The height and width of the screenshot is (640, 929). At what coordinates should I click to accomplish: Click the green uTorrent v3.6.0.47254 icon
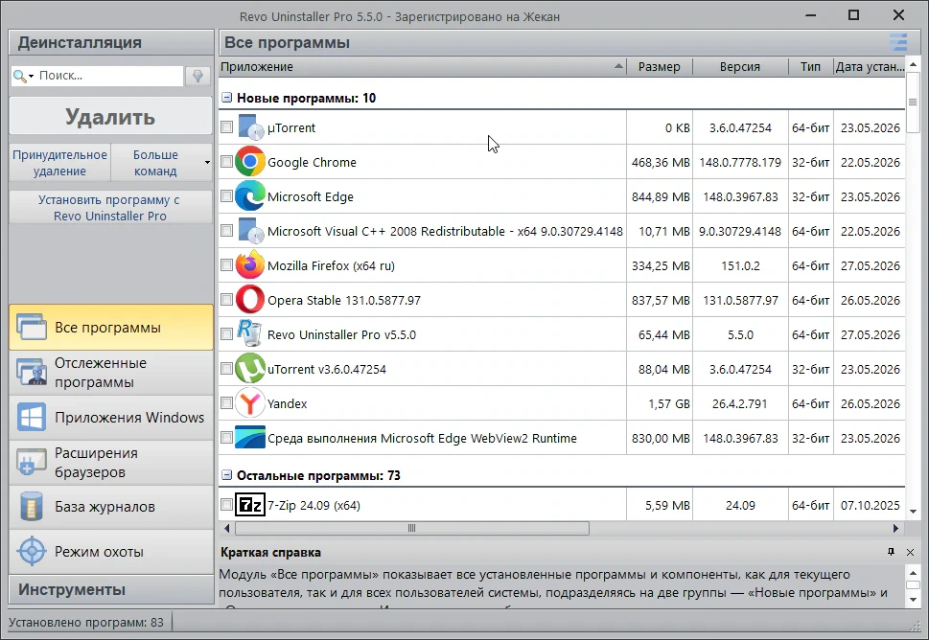pos(250,368)
